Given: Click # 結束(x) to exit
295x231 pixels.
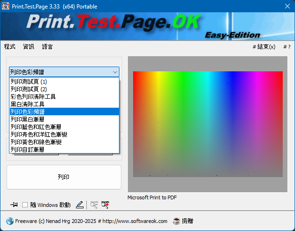Looking at the screenshot, I should 264,47.
